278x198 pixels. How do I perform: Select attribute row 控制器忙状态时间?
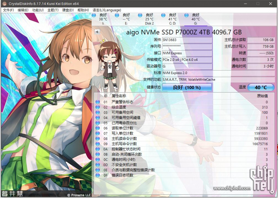[x=182, y=149]
